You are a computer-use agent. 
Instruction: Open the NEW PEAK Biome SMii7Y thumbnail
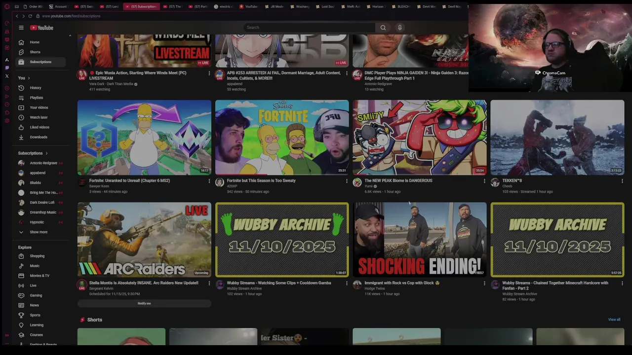click(x=420, y=138)
